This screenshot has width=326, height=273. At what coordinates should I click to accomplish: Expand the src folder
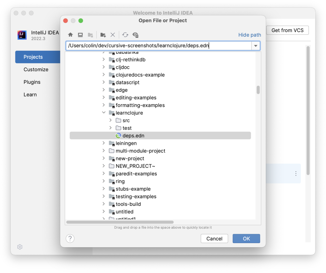[110, 120]
